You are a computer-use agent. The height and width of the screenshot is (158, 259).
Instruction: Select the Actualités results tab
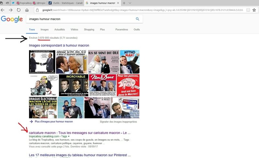pyautogui.click(x=60, y=29)
